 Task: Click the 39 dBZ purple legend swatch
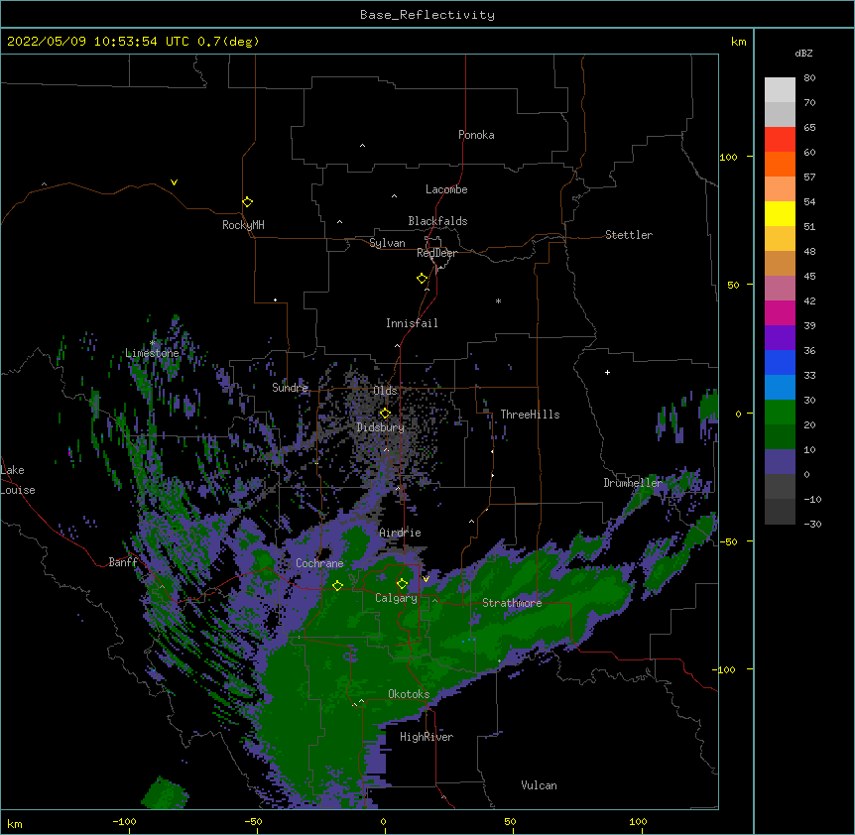780,338
